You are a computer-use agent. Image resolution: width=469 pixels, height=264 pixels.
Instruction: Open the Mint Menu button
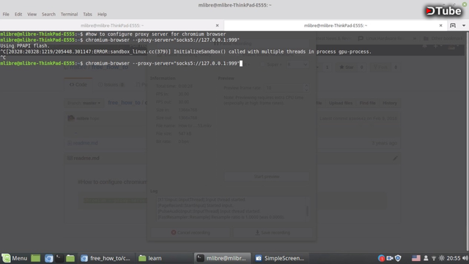(15, 258)
